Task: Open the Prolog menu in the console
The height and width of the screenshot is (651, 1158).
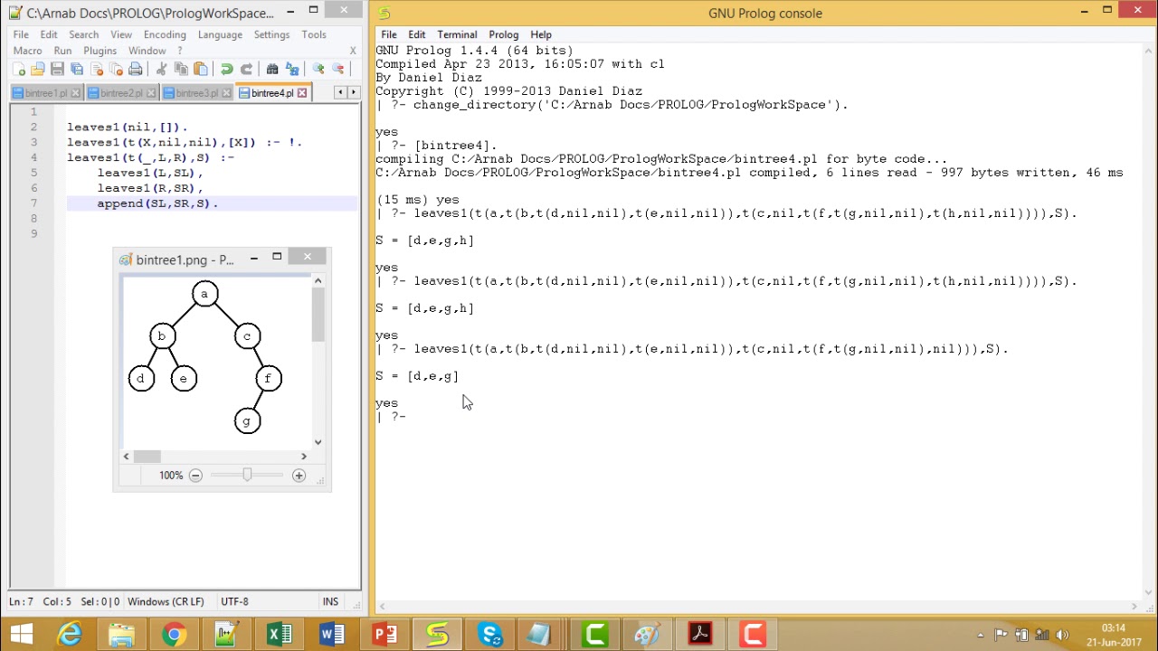Action: pos(504,34)
